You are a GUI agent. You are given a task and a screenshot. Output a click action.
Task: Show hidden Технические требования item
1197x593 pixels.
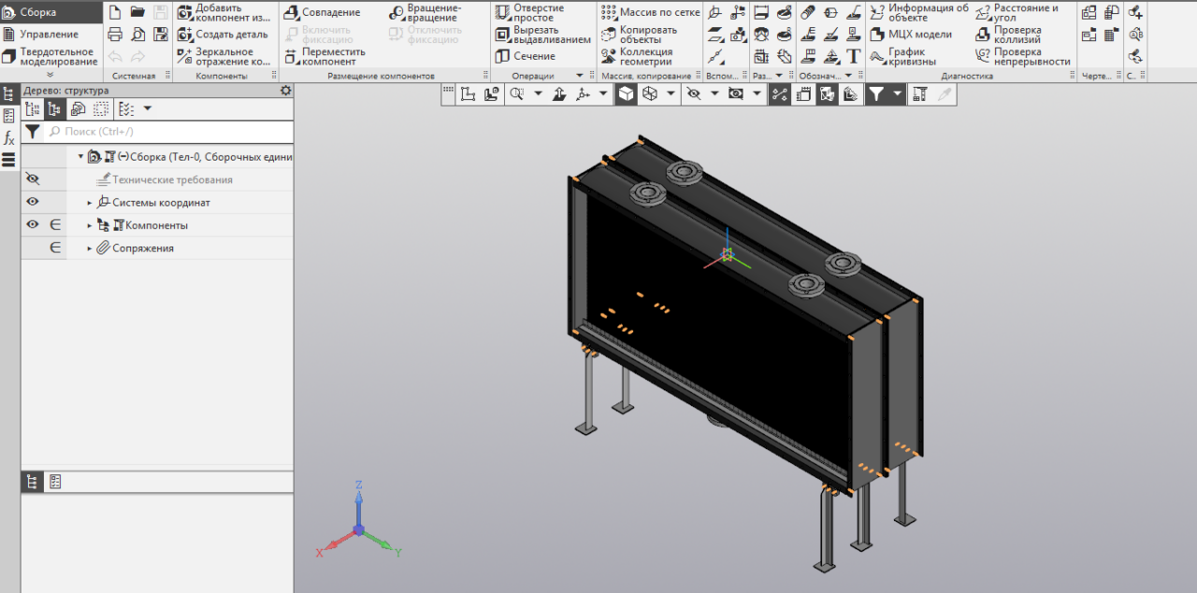coord(33,179)
